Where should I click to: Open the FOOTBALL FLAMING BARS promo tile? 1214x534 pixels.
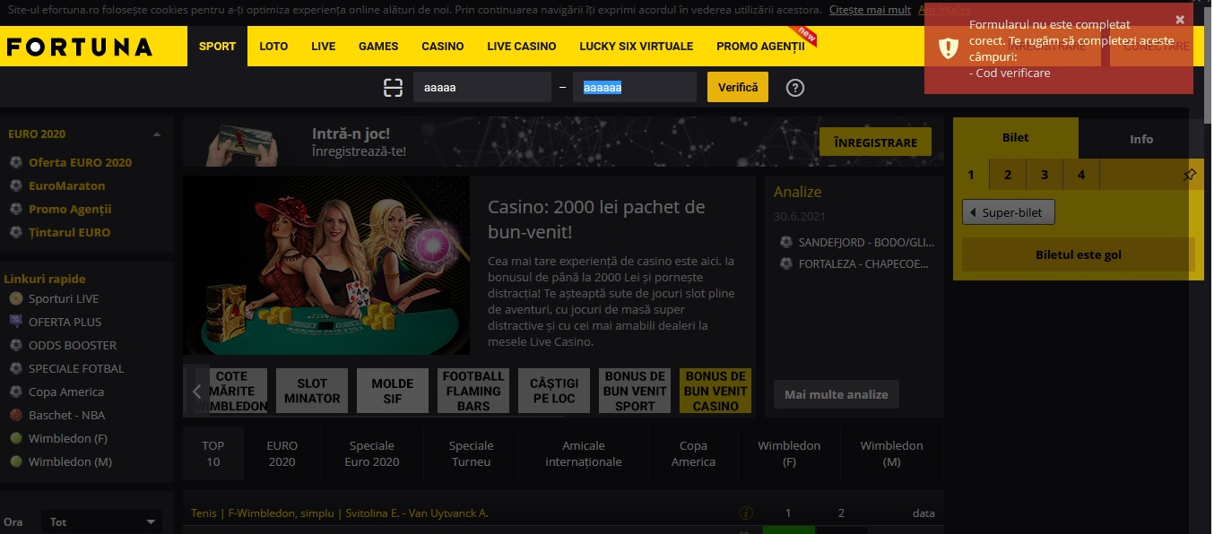473,391
